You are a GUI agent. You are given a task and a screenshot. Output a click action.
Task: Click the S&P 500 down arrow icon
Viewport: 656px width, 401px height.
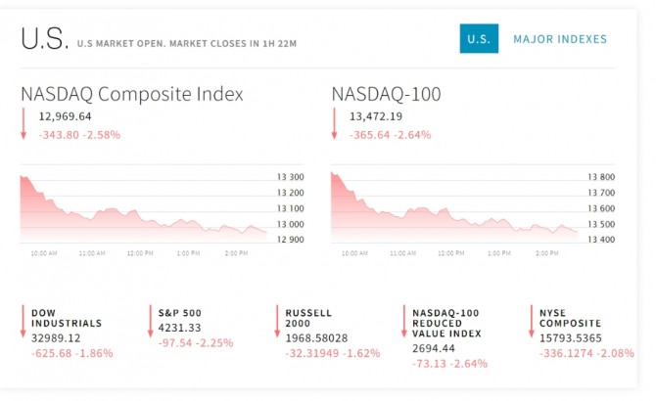pos(150,323)
